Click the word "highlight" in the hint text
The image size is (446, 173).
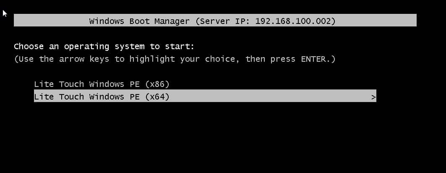click(152, 59)
